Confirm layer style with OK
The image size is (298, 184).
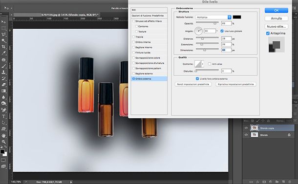click(x=277, y=10)
